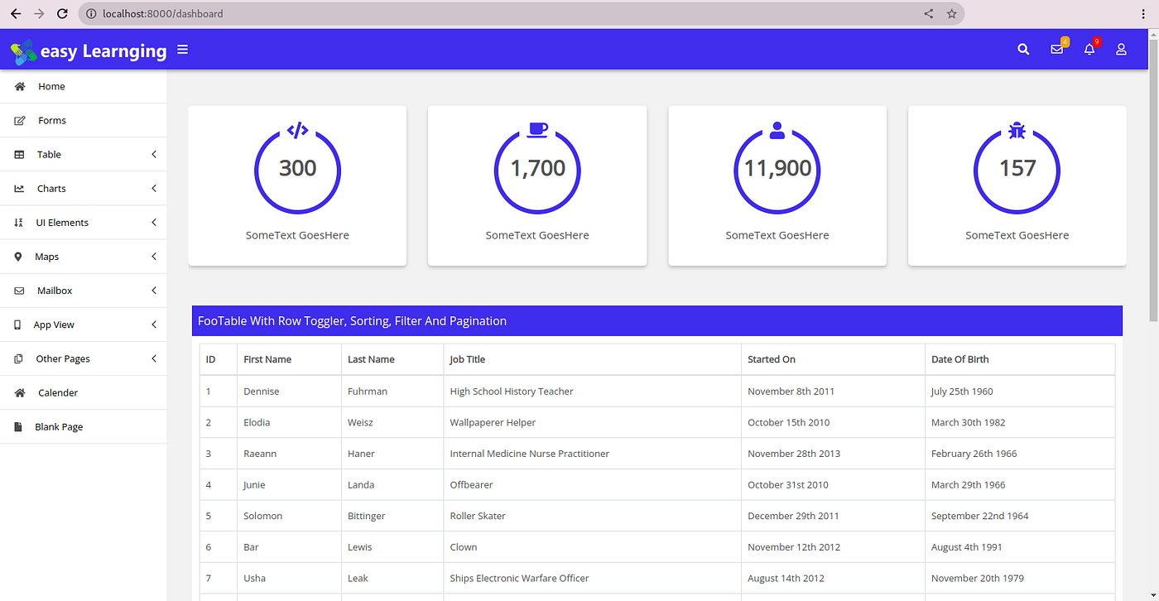Click the icon beside Calender

pyautogui.click(x=20, y=392)
